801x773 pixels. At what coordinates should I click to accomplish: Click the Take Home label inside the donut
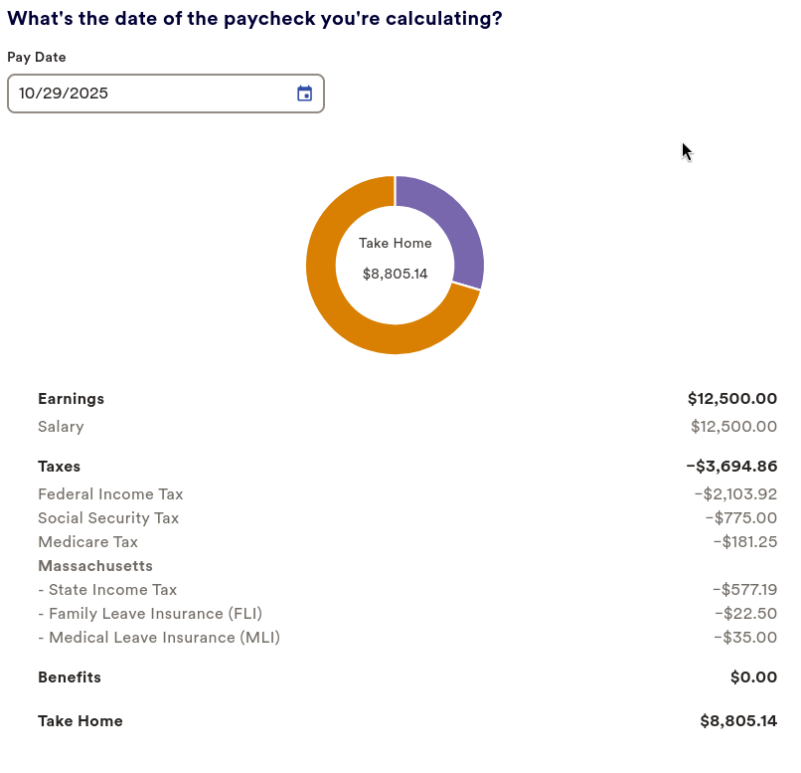[395, 243]
